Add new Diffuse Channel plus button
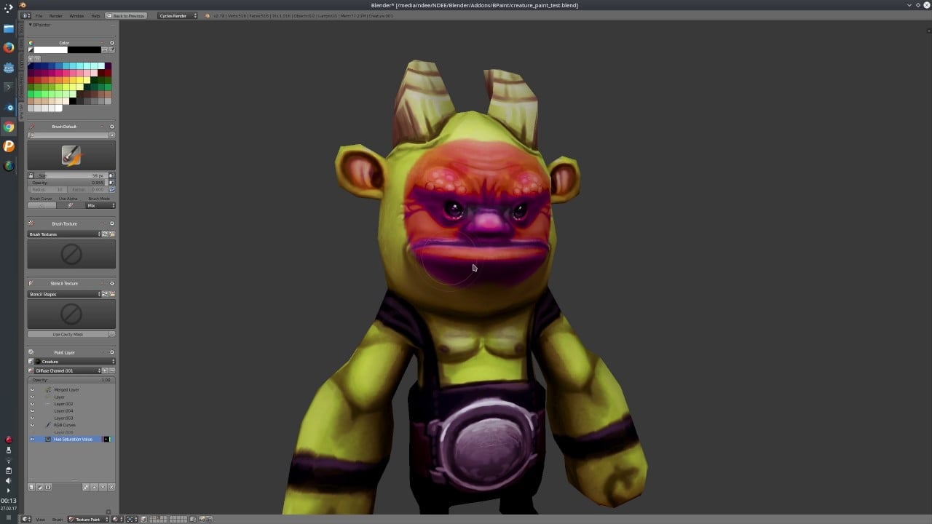The width and height of the screenshot is (932, 524). click(x=104, y=370)
